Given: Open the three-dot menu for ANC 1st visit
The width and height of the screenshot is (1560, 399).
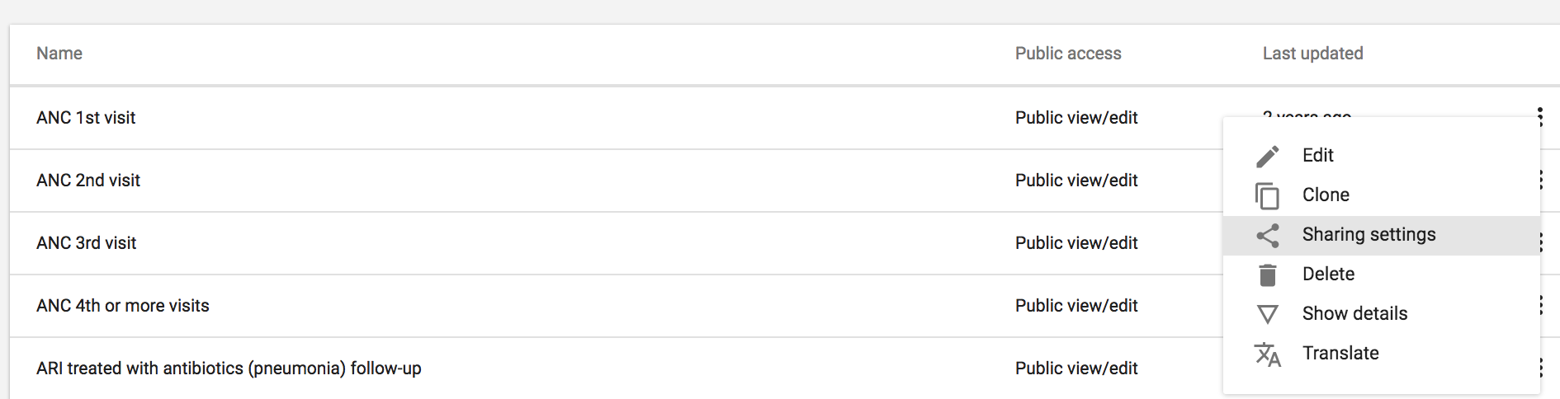Looking at the screenshot, I should [1540, 117].
